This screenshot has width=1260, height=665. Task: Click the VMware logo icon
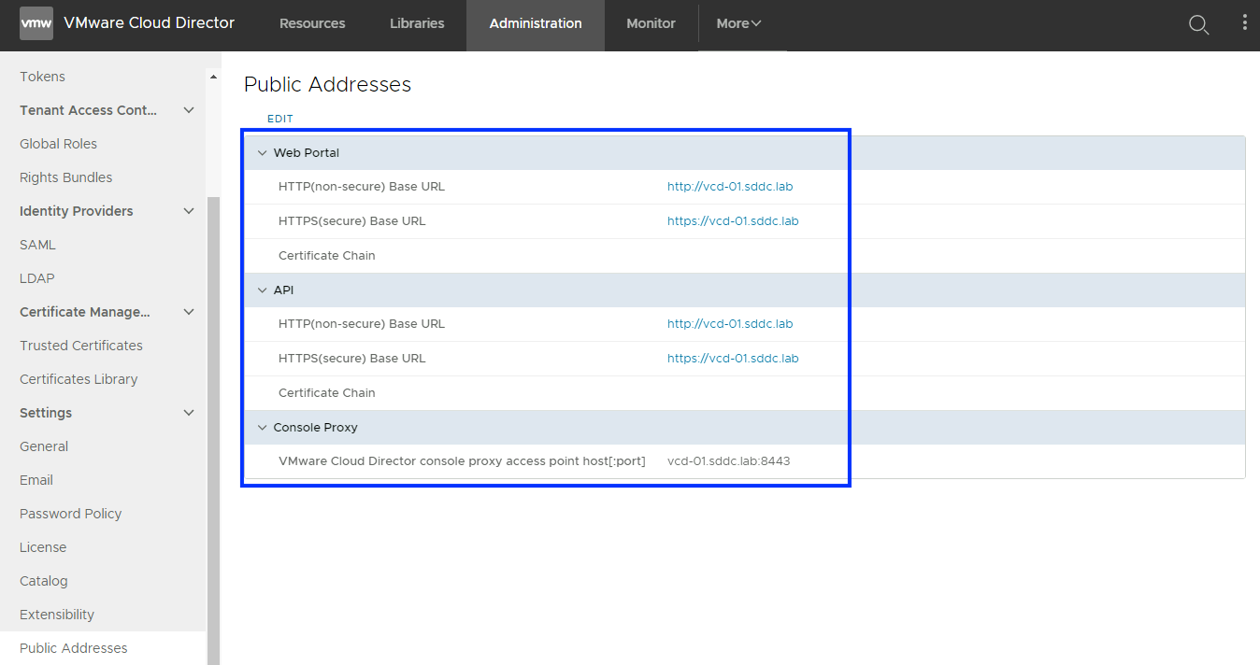[x=36, y=23]
